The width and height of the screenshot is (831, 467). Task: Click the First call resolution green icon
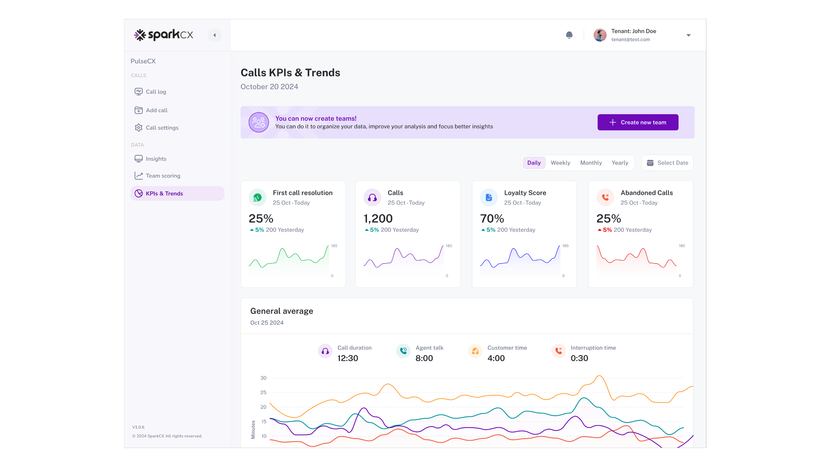pyautogui.click(x=257, y=197)
